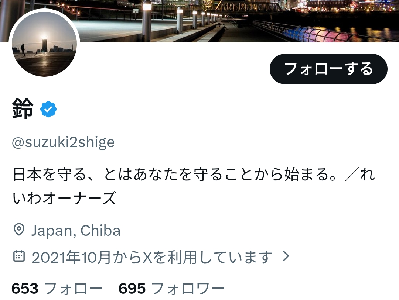
Task: Open the 653 フォロー following list
Action: point(57,289)
